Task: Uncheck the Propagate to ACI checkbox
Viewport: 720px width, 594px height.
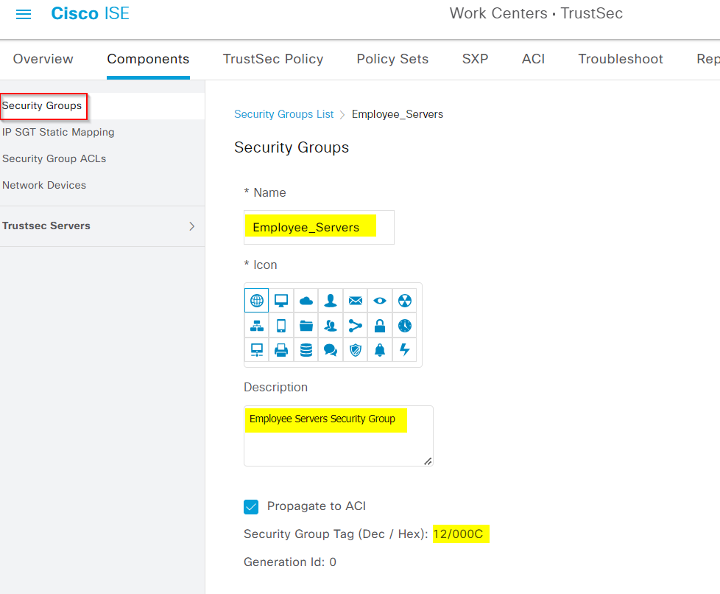Action: (251, 506)
